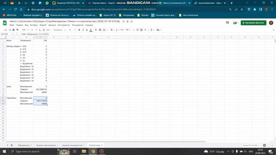Switch to the Анализ конкурентов sheet tab

point(73,145)
